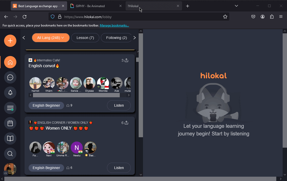
Task: Bookmark this page with the star icon
Action: (225, 17)
